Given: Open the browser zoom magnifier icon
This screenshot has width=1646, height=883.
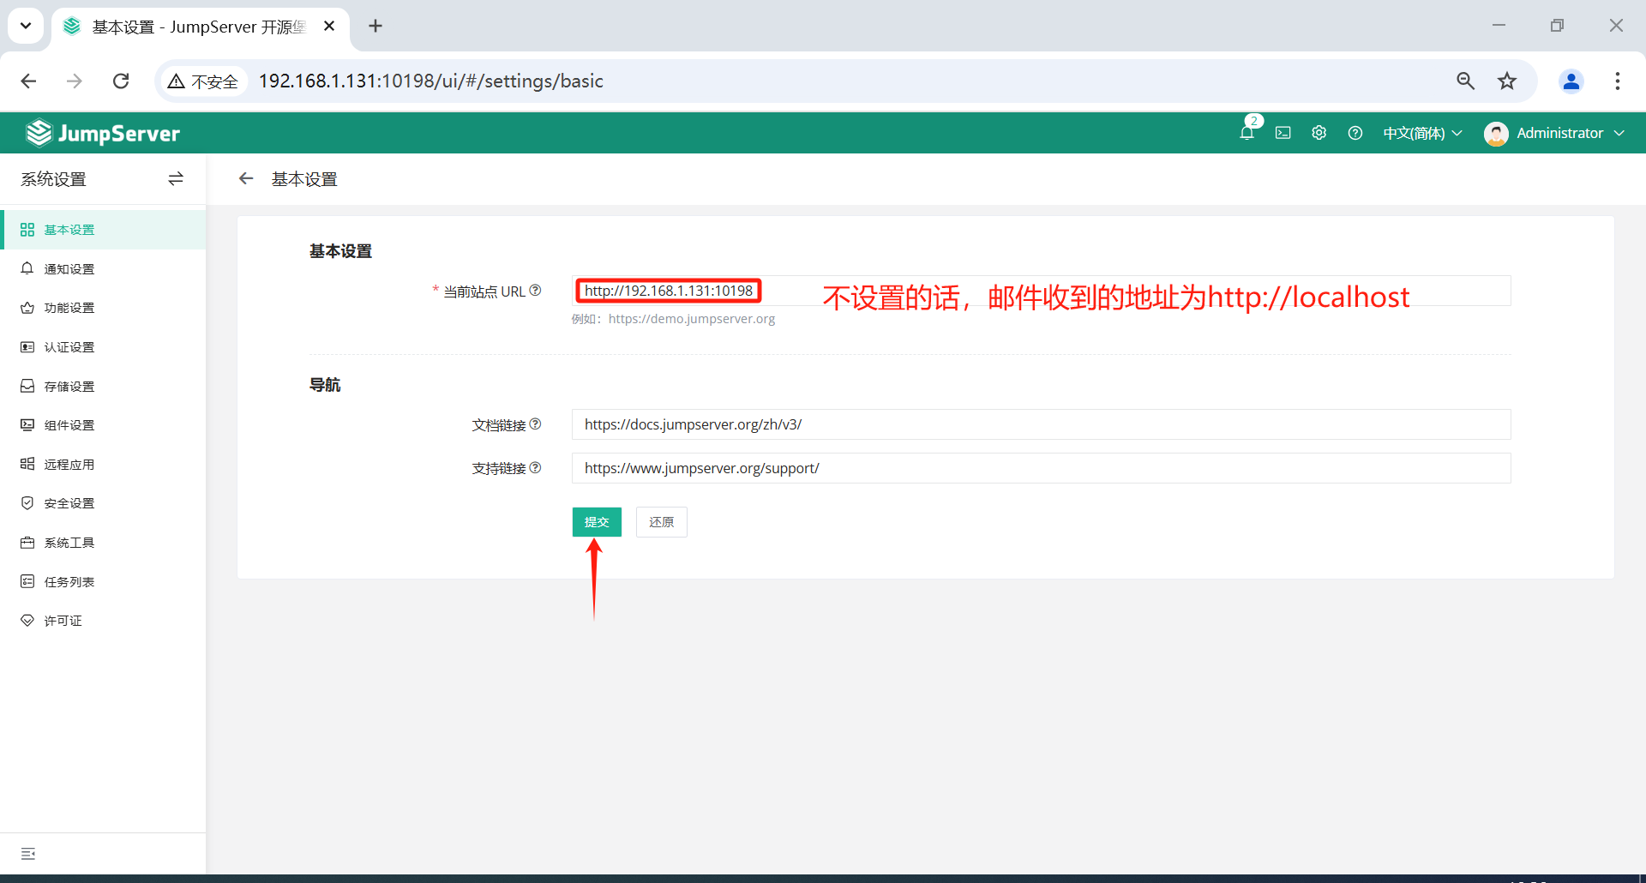Looking at the screenshot, I should [x=1465, y=81].
